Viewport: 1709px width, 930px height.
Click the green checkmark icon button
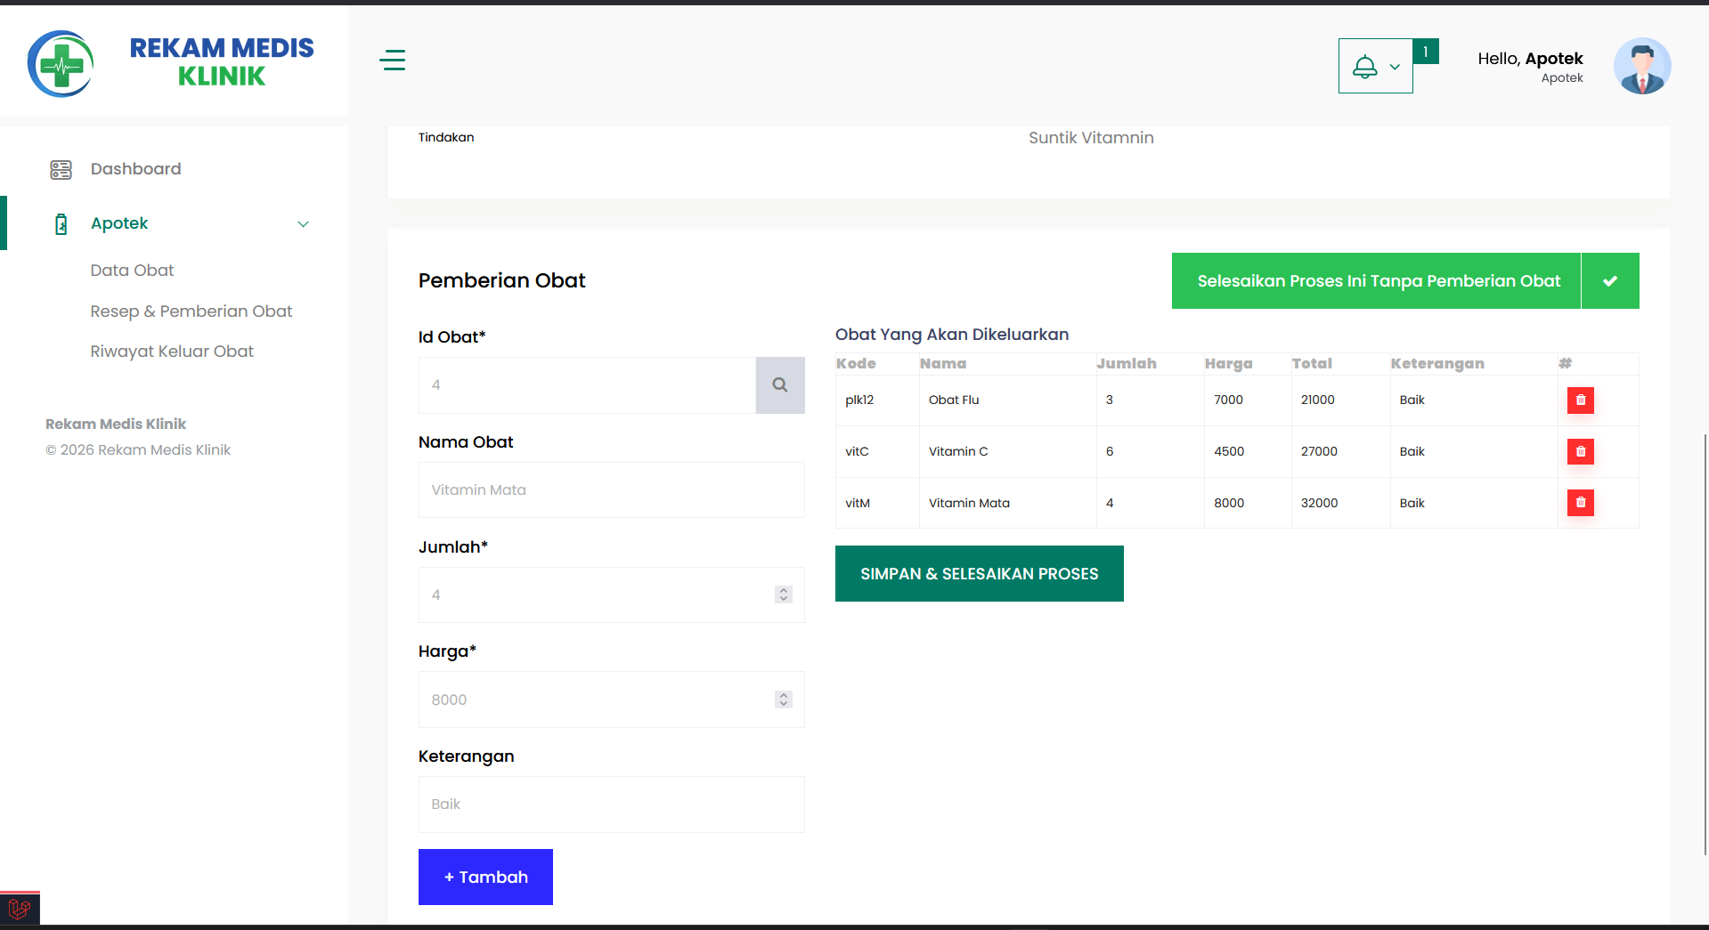pyautogui.click(x=1610, y=281)
